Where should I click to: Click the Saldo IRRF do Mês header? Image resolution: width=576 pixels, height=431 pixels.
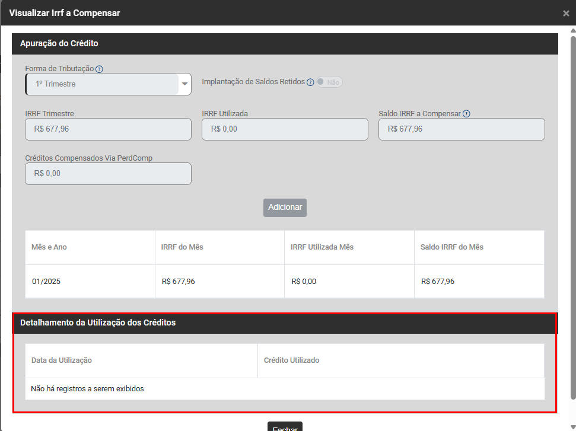coord(451,247)
